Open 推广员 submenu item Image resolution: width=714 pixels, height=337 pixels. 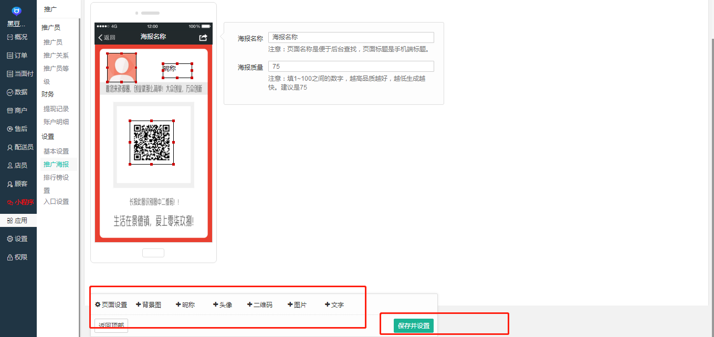click(x=53, y=42)
